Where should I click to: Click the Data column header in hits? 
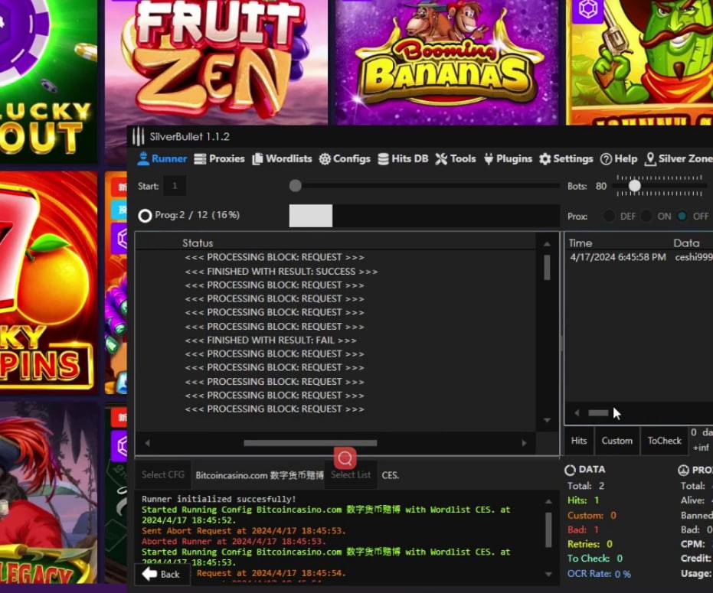pos(686,243)
